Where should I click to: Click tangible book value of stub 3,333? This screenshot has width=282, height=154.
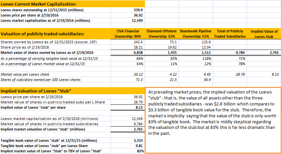point(138,140)
